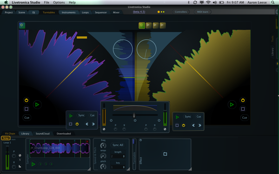Click the Sync All button
279x174 pixels.
[x=118, y=145]
